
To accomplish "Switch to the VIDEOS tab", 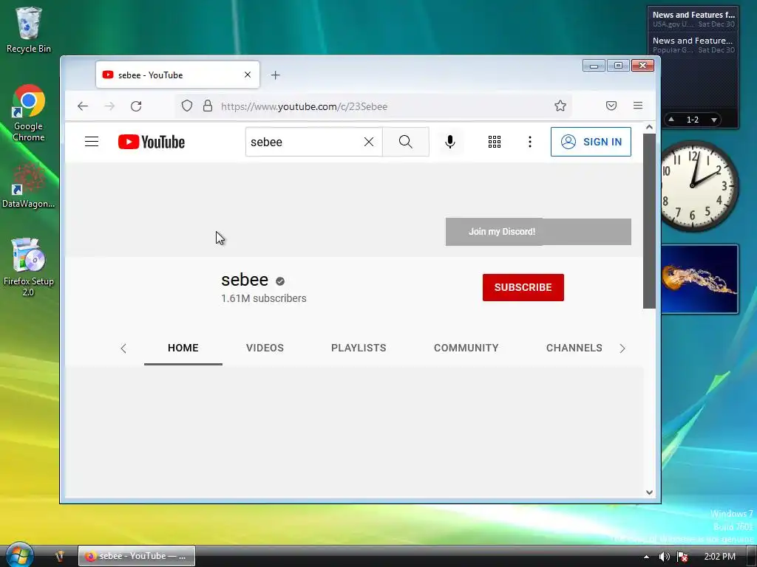I will [265, 348].
